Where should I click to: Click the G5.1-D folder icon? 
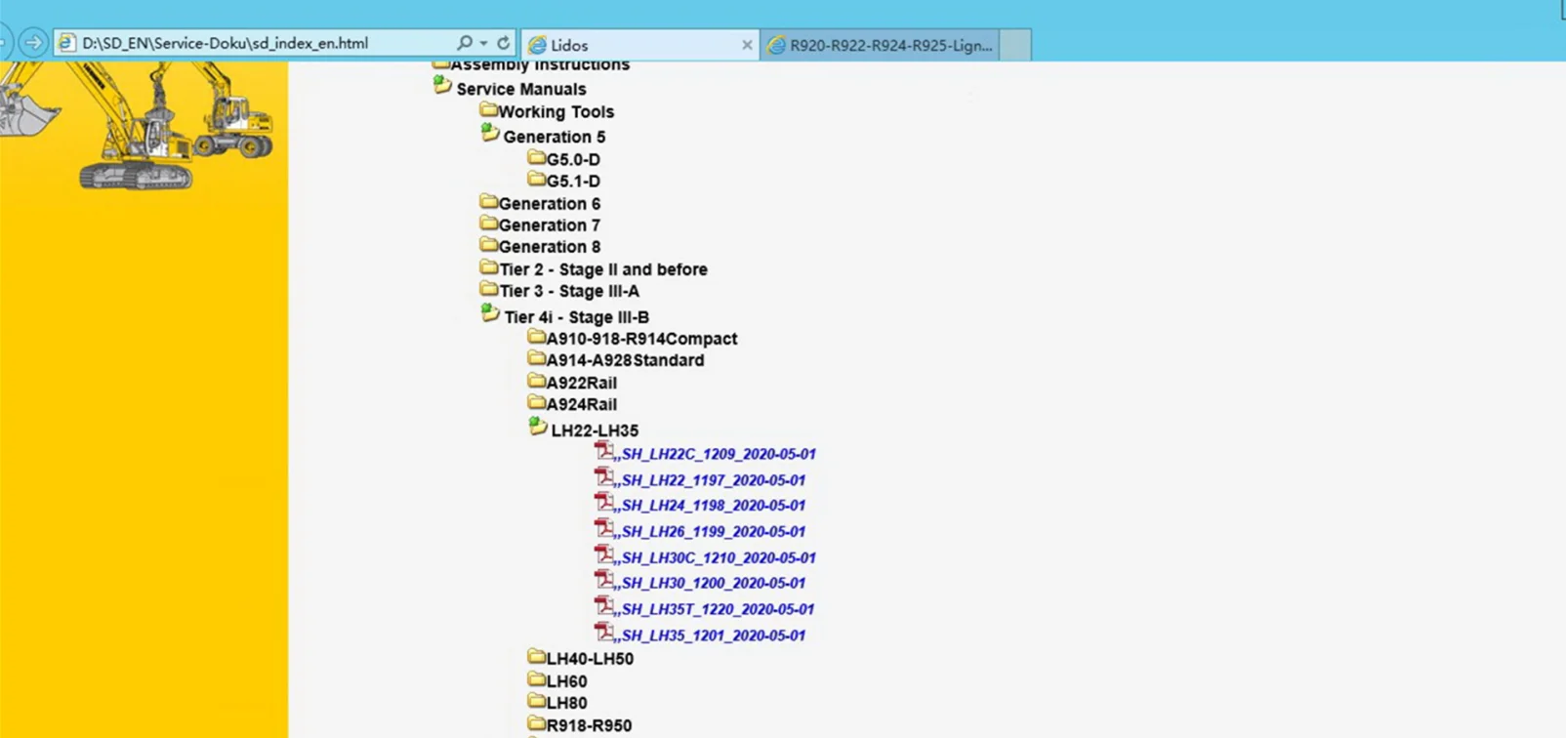click(536, 179)
